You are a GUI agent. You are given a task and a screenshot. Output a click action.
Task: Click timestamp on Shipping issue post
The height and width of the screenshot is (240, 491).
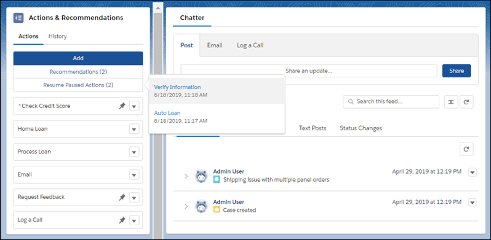pyautogui.click(x=426, y=172)
